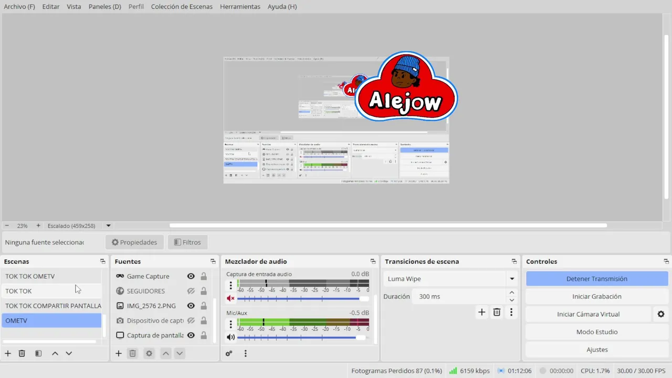
Task: Decrease transition duration with down arrow
Action: [512, 300]
